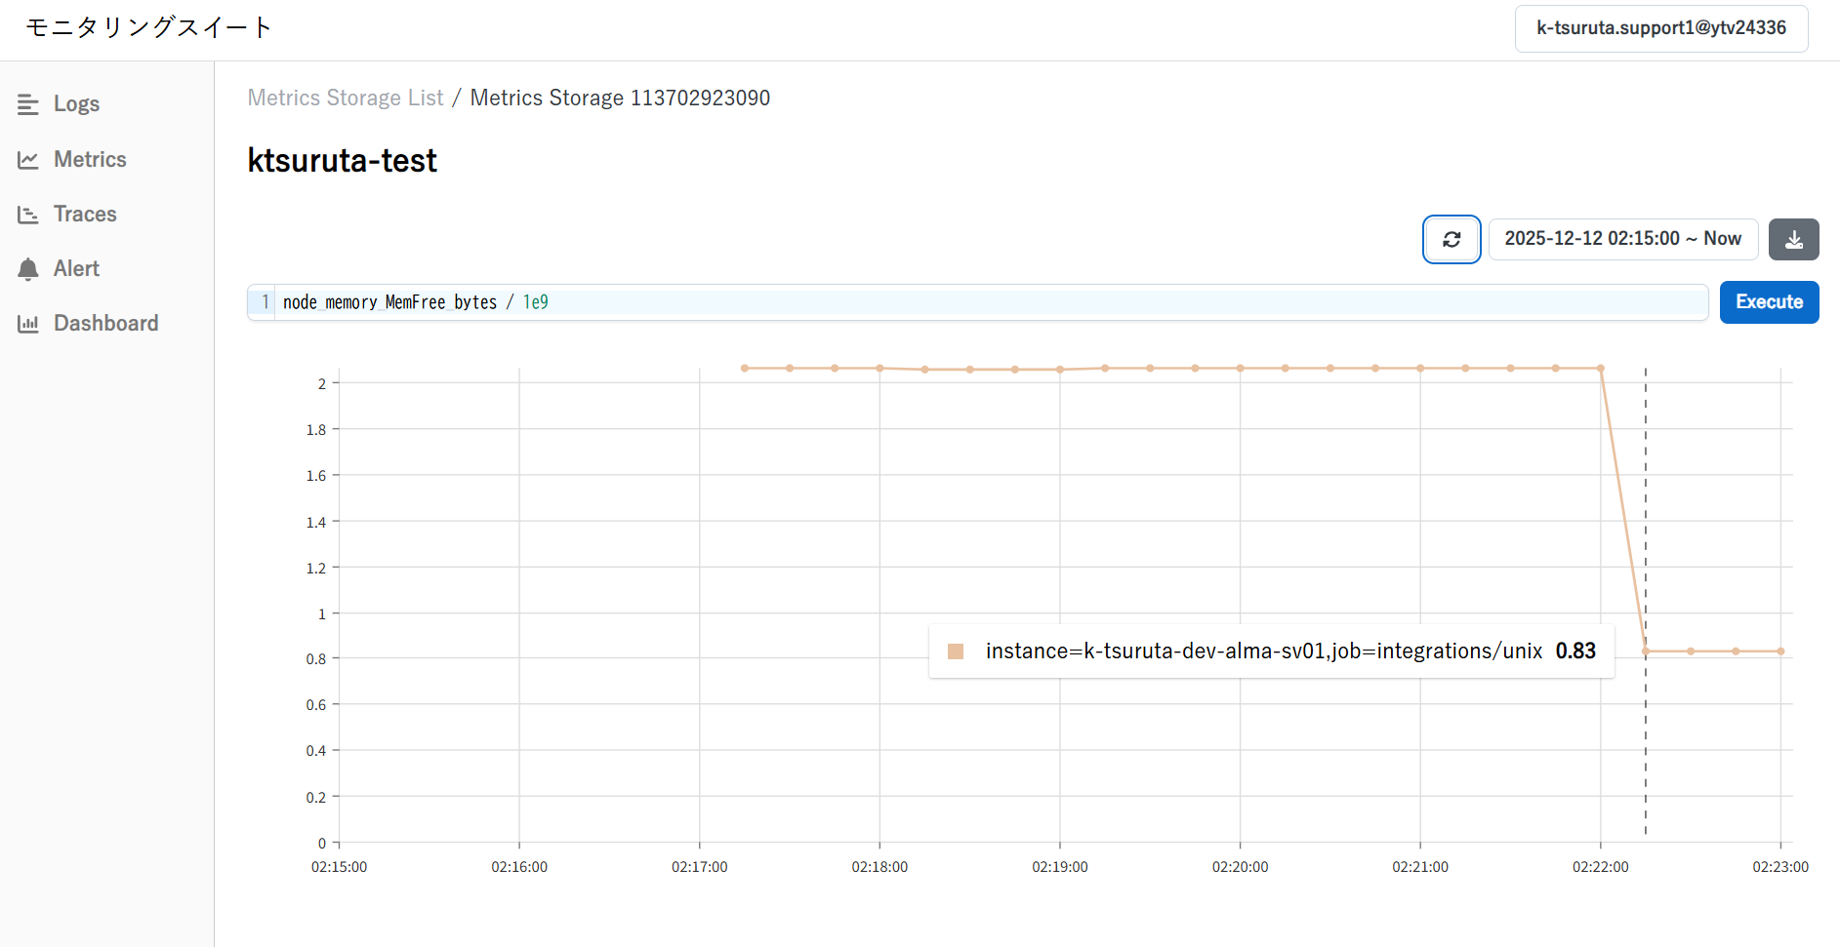Refresh the metrics graph
Image resolution: width=1840 pixels, height=947 pixels.
pos(1452,239)
